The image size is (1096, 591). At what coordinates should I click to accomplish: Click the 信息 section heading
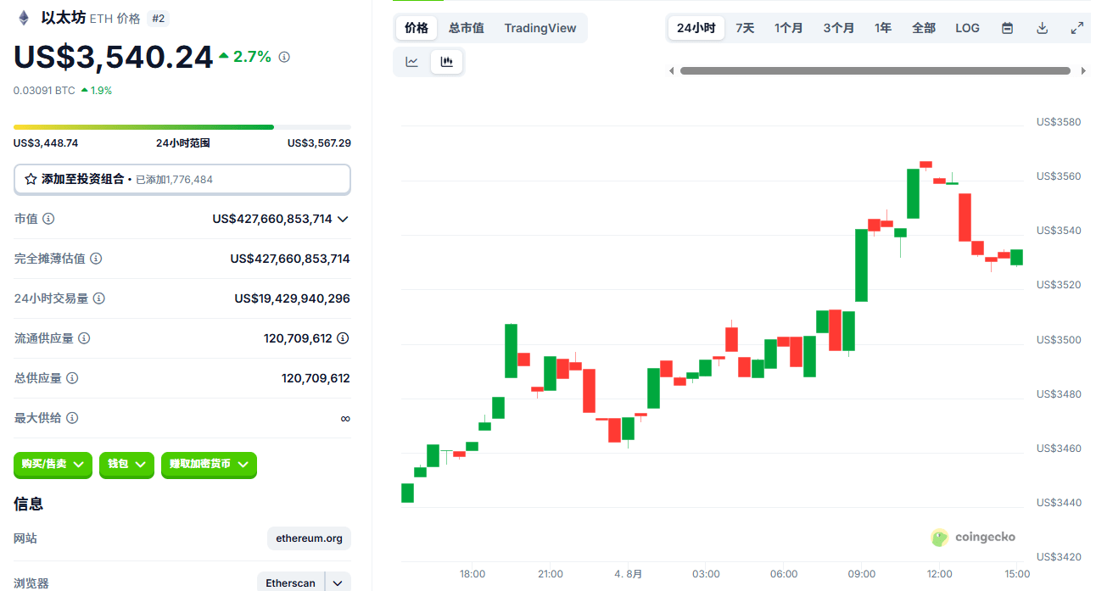[29, 504]
